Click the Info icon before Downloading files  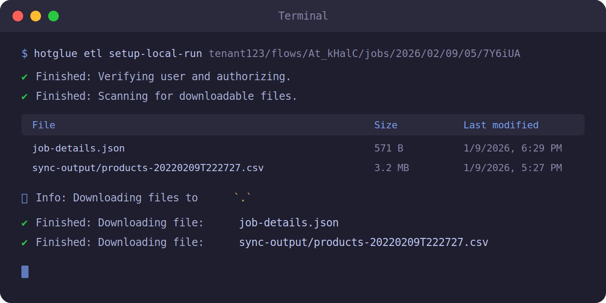tap(25, 198)
